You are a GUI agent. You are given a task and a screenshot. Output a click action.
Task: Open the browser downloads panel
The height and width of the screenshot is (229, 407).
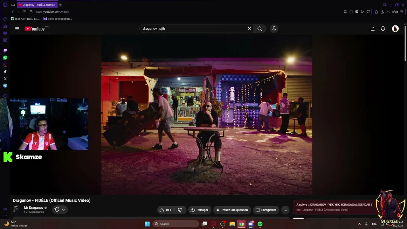(388, 12)
